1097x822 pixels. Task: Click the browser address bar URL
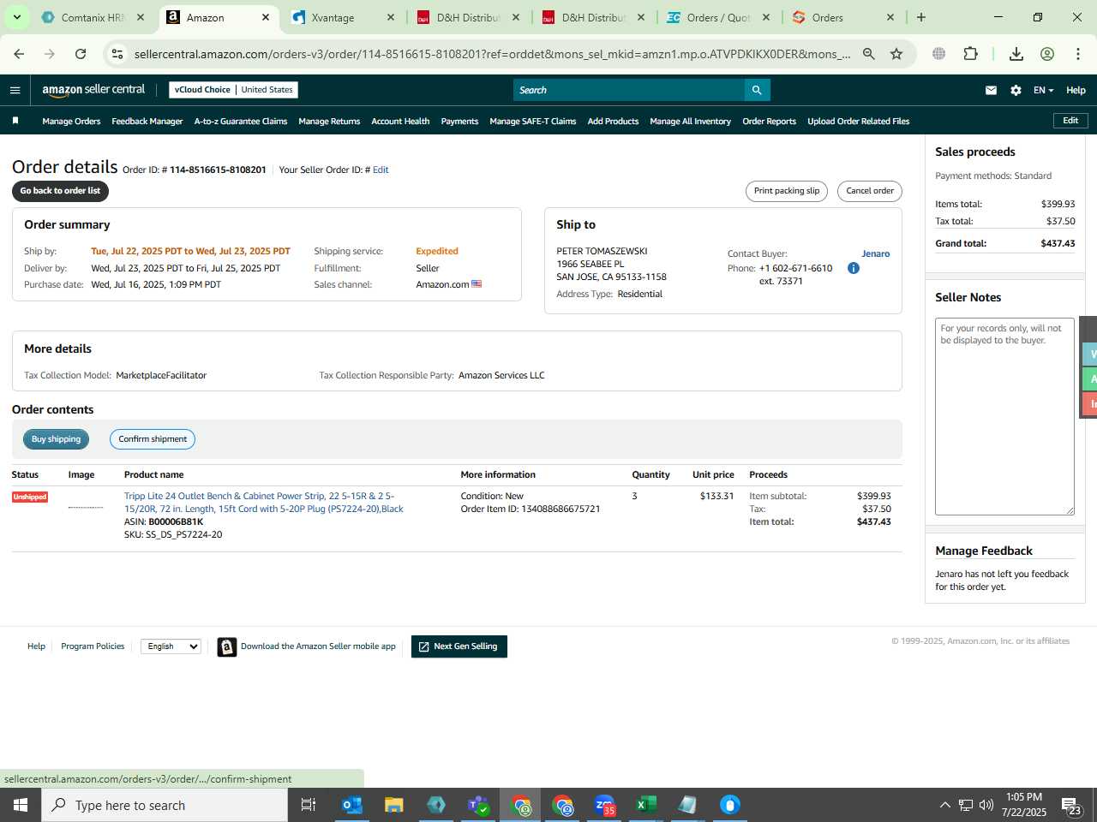click(492, 54)
